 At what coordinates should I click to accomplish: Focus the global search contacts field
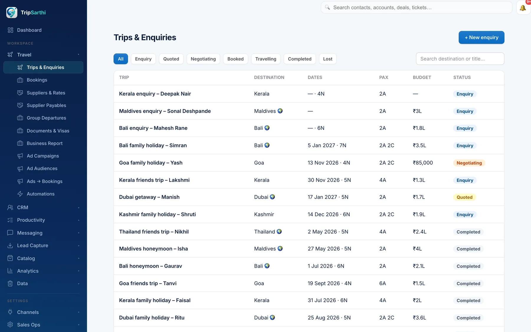pos(417,7)
